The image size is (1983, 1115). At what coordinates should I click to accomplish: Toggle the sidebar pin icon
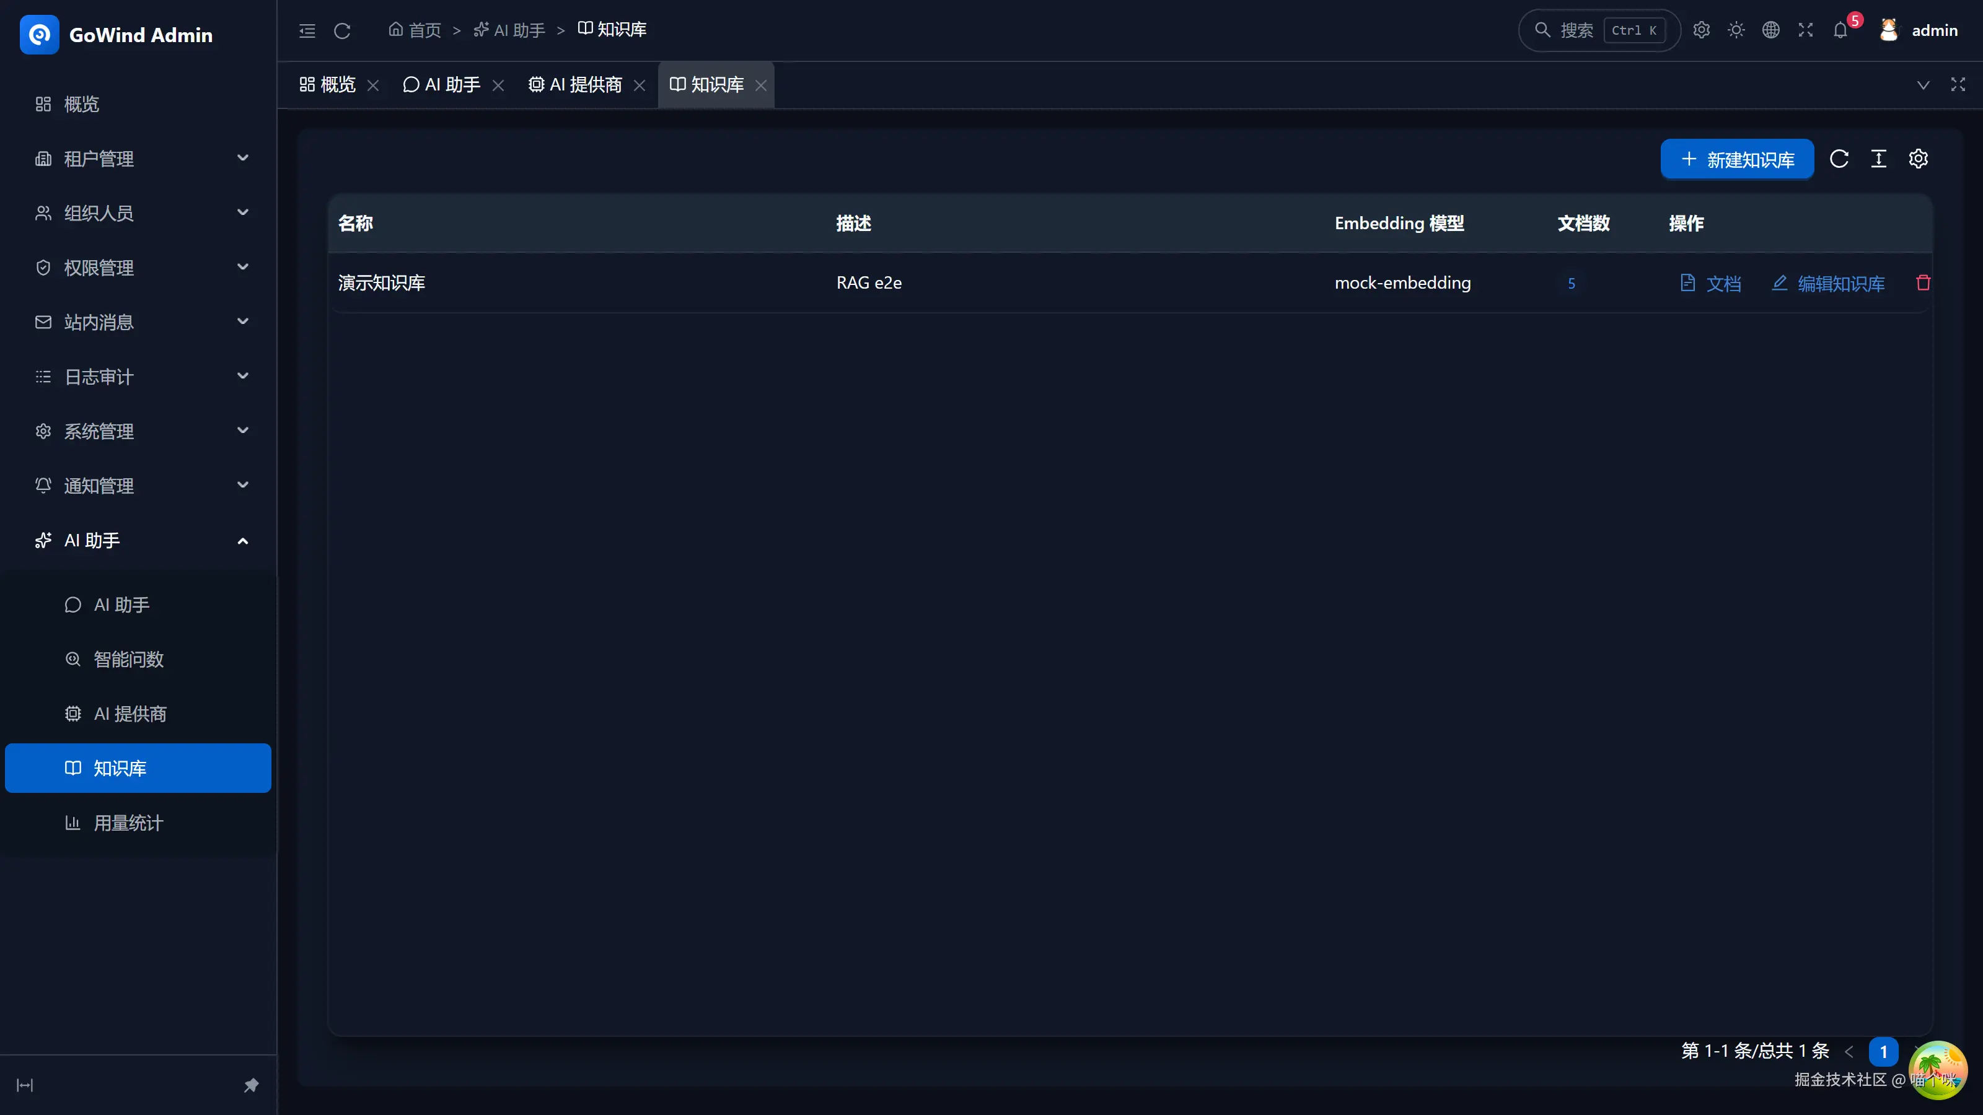coord(251,1085)
